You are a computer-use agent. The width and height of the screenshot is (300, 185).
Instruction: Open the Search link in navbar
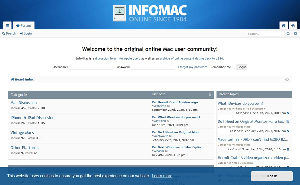point(9,33)
